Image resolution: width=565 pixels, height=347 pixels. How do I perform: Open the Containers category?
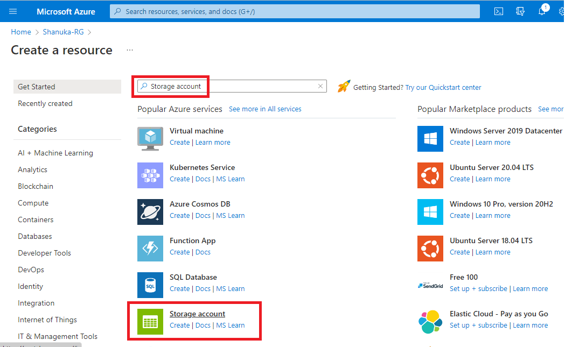coord(36,219)
